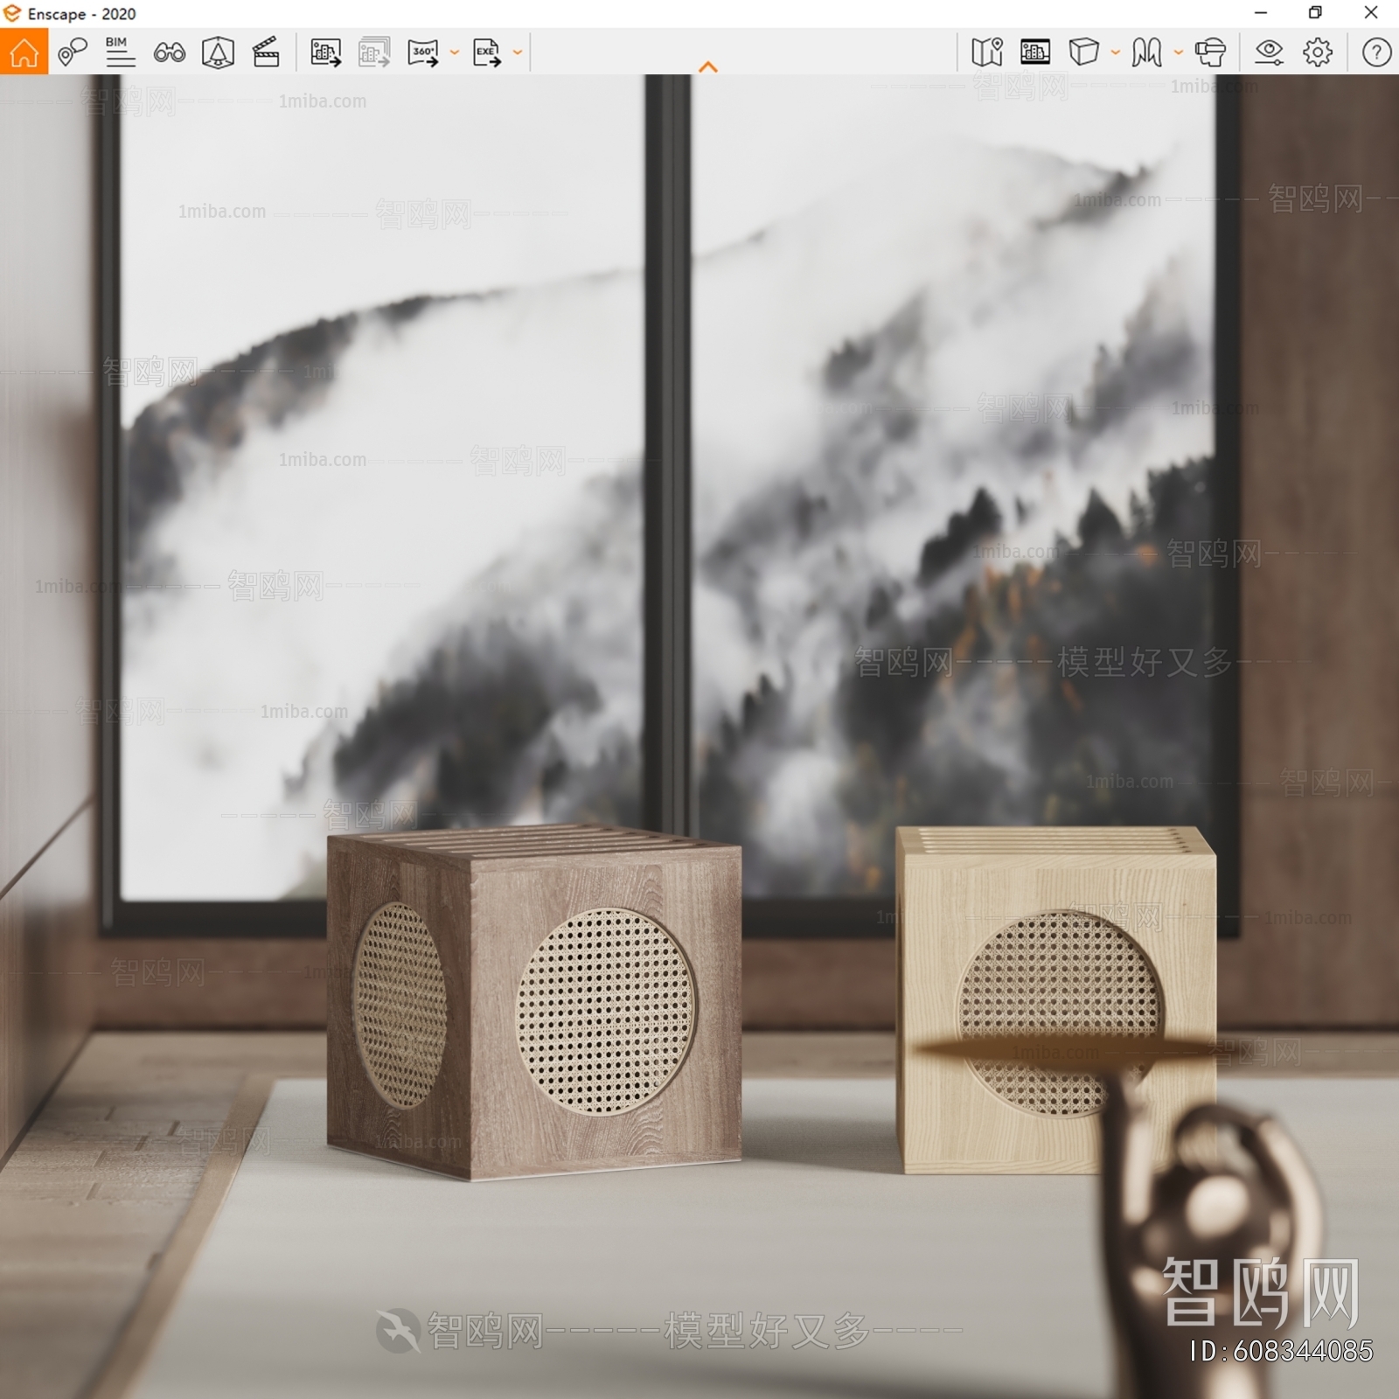Close the Enscape window
The image size is (1399, 1399).
1371,12
